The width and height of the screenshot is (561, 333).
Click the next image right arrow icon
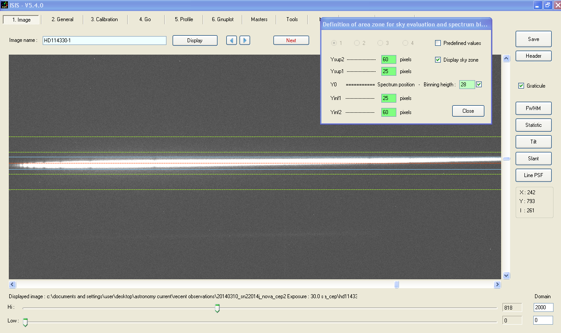245,41
